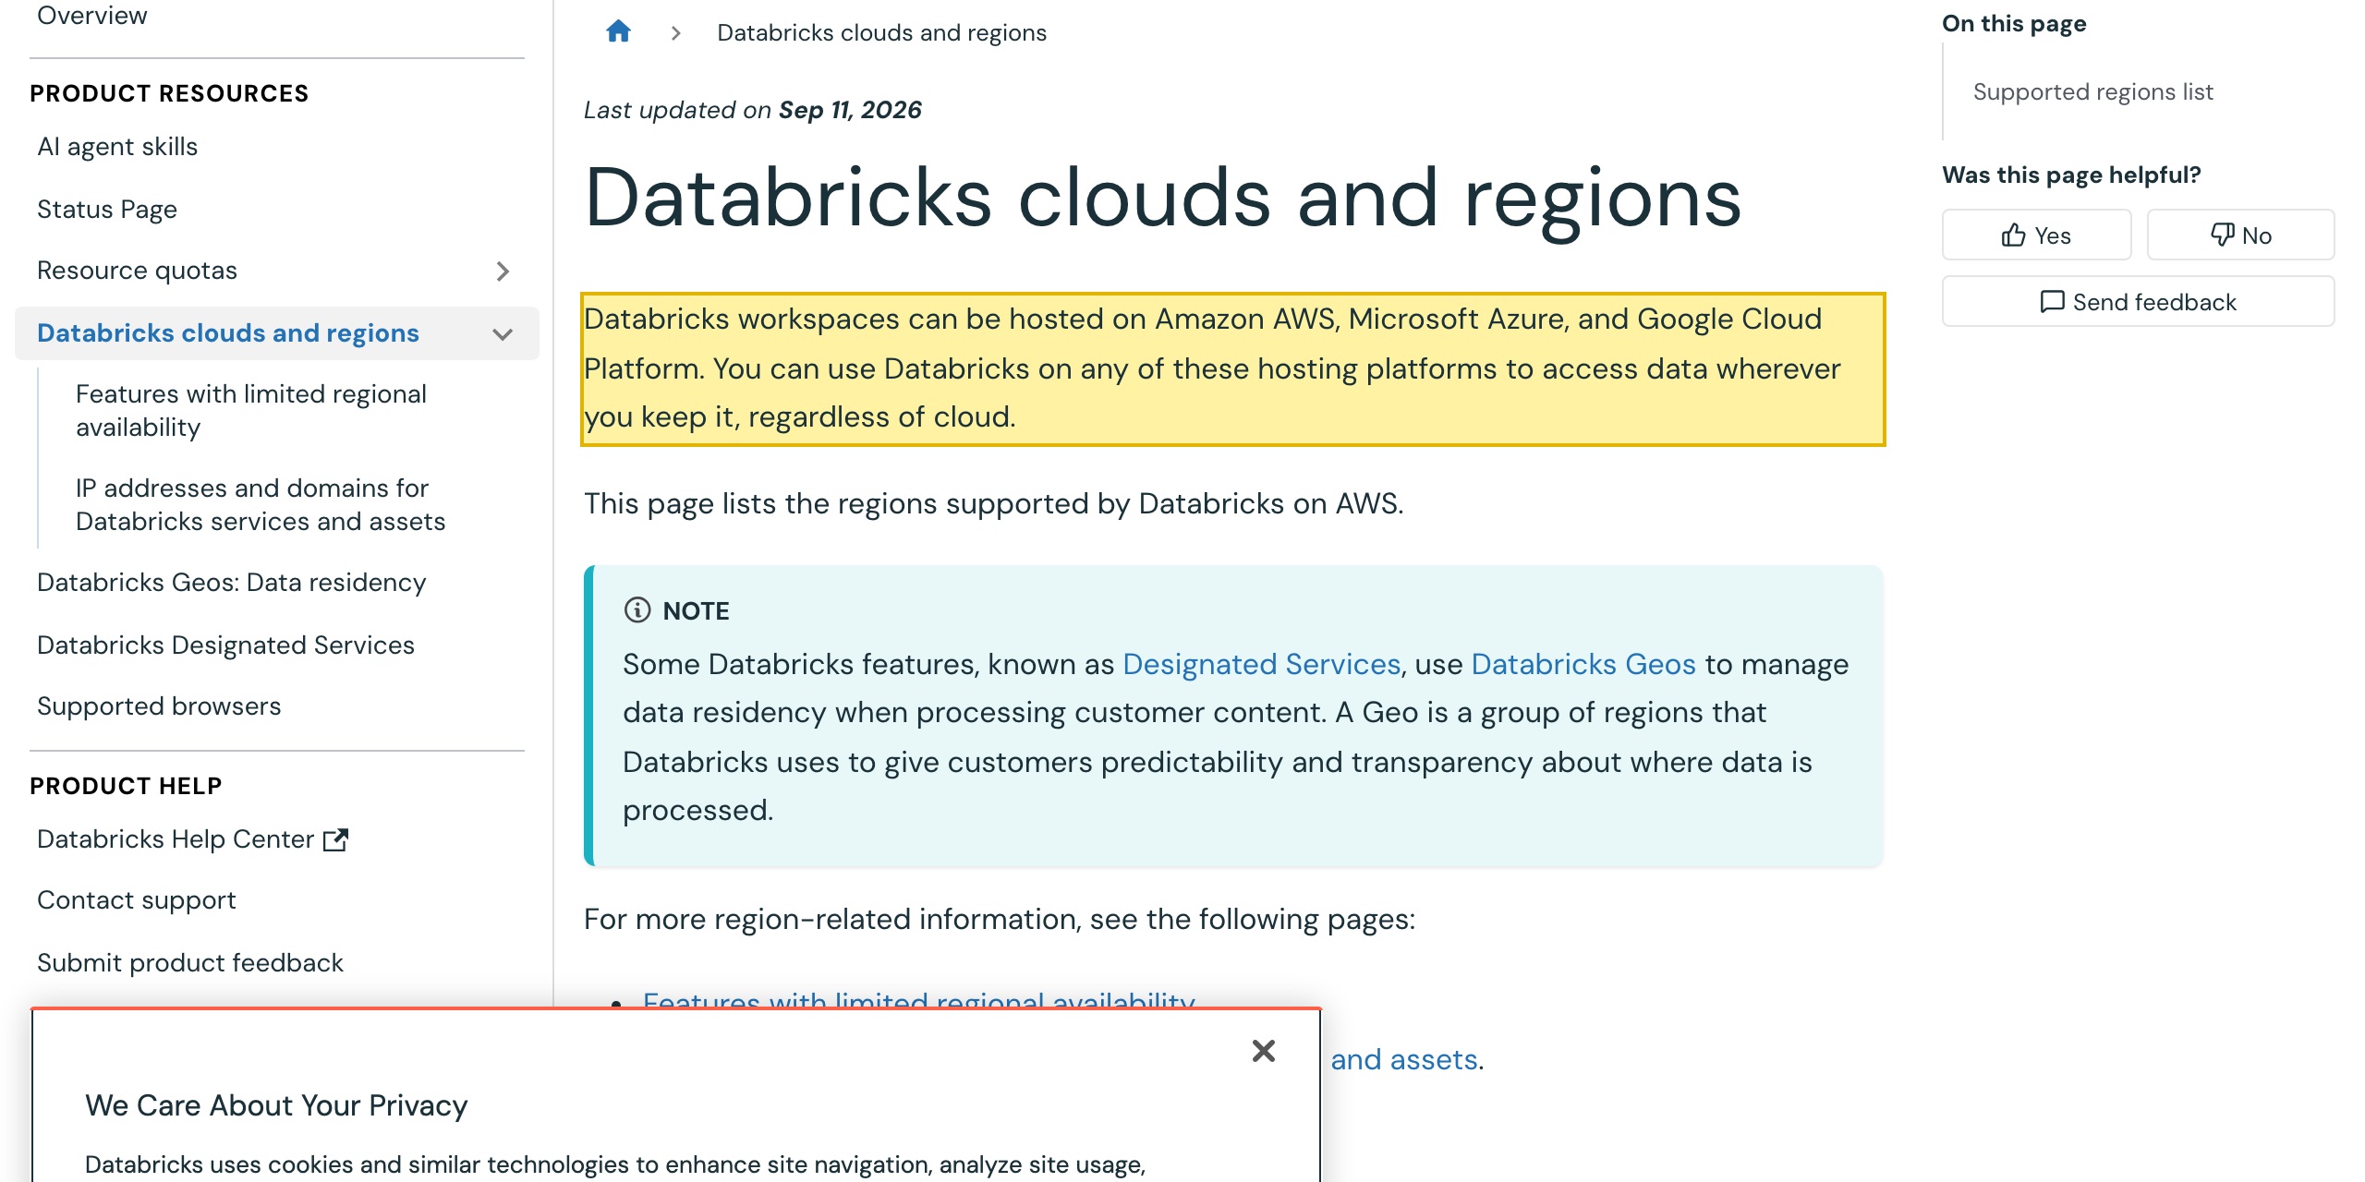
Task: Click the 'Last updated on Sep 11, 2026' text
Action: 753,110
